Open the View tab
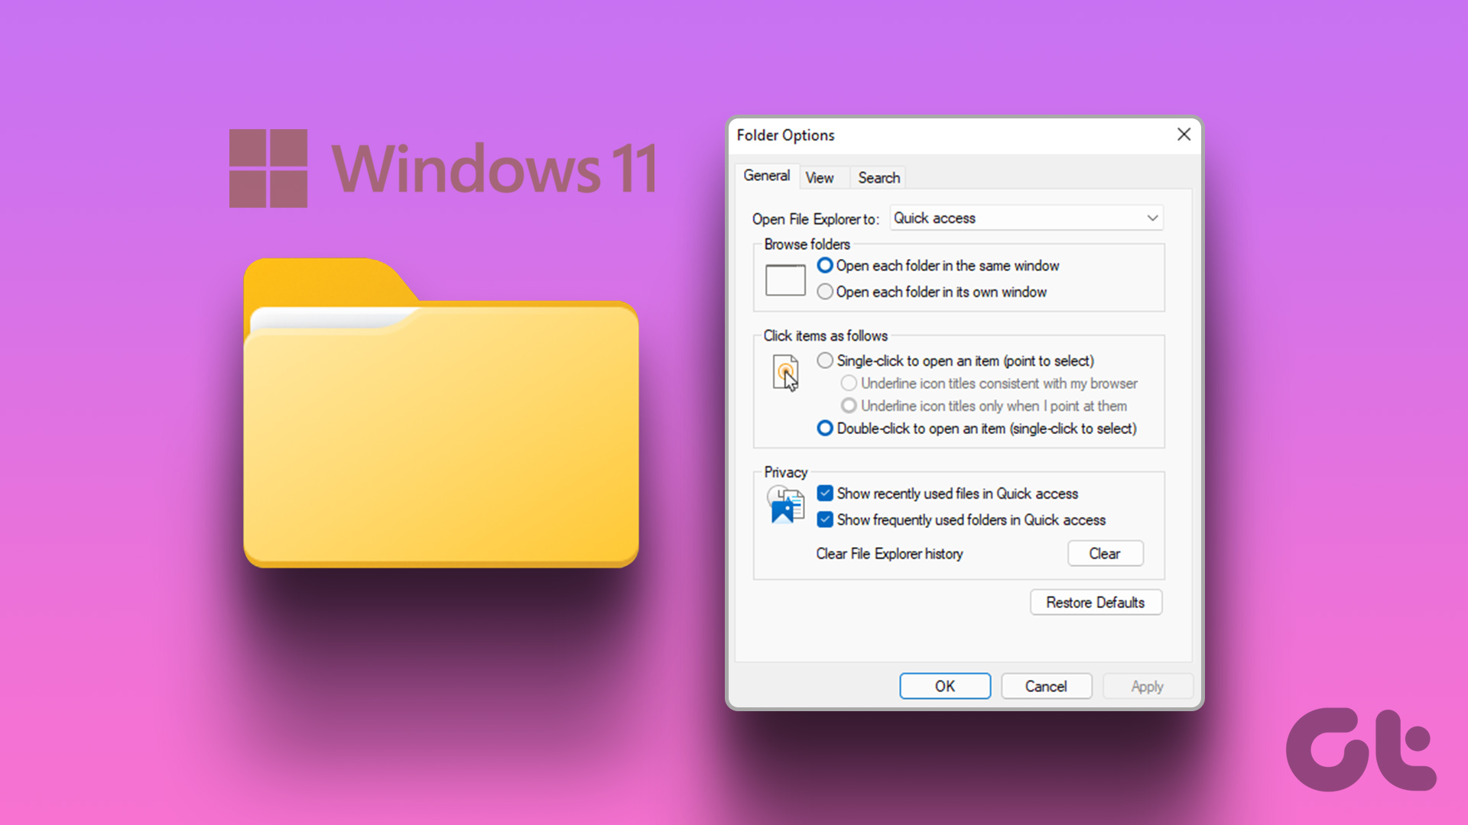 820,178
